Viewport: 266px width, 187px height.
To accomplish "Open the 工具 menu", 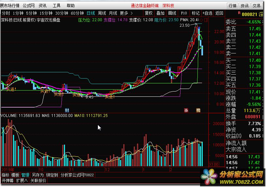I will (56, 6).
